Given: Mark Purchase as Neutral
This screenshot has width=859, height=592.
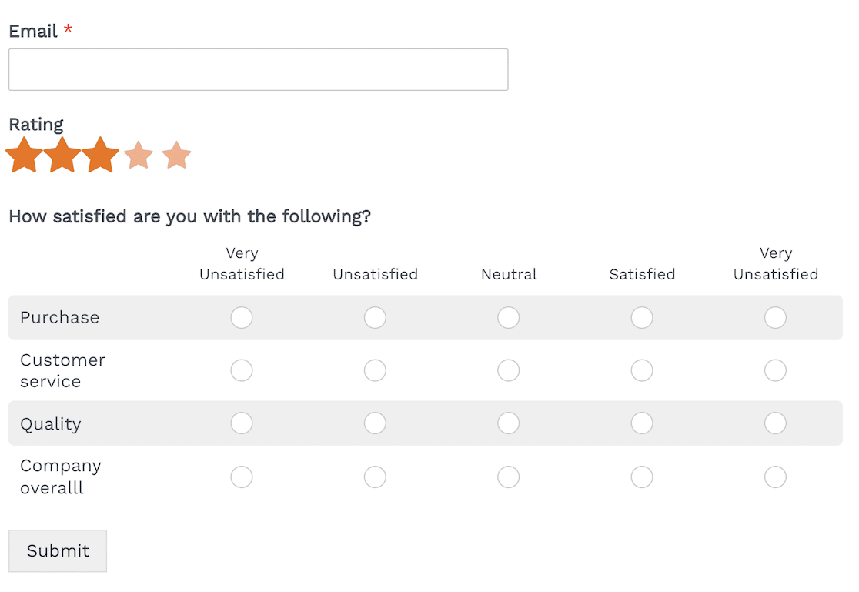Looking at the screenshot, I should [x=508, y=317].
